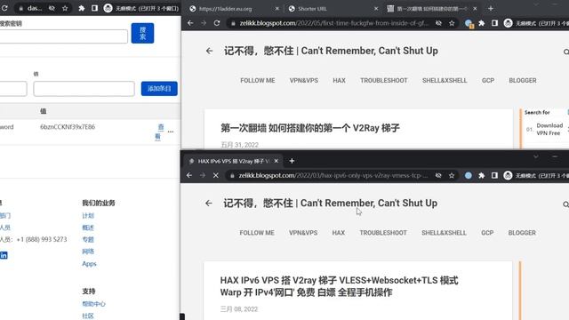Open HAX menu in top-right blog

point(339,81)
